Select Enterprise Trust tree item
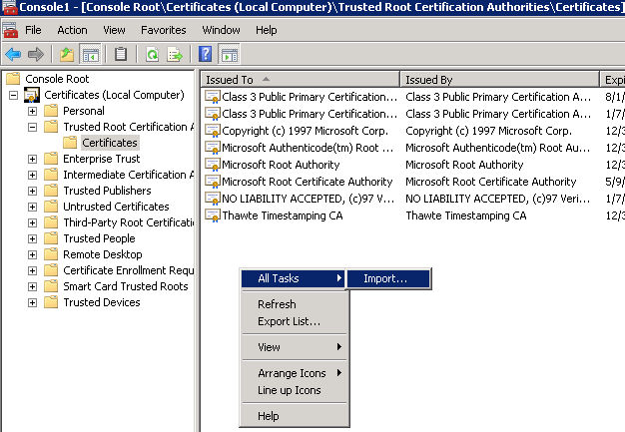 point(102,159)
